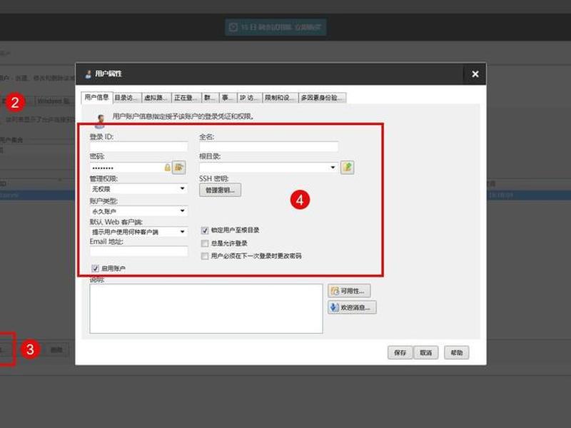This screenshot has height=428, width=571.
Task: Open the 目录访... tab
Action: click(127, 98)
